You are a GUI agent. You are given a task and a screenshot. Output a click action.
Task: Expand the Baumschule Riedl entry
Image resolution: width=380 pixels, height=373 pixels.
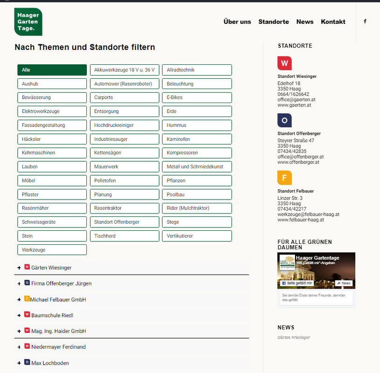19,315
